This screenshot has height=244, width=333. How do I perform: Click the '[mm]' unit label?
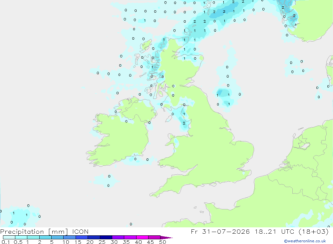pos(58,232)
